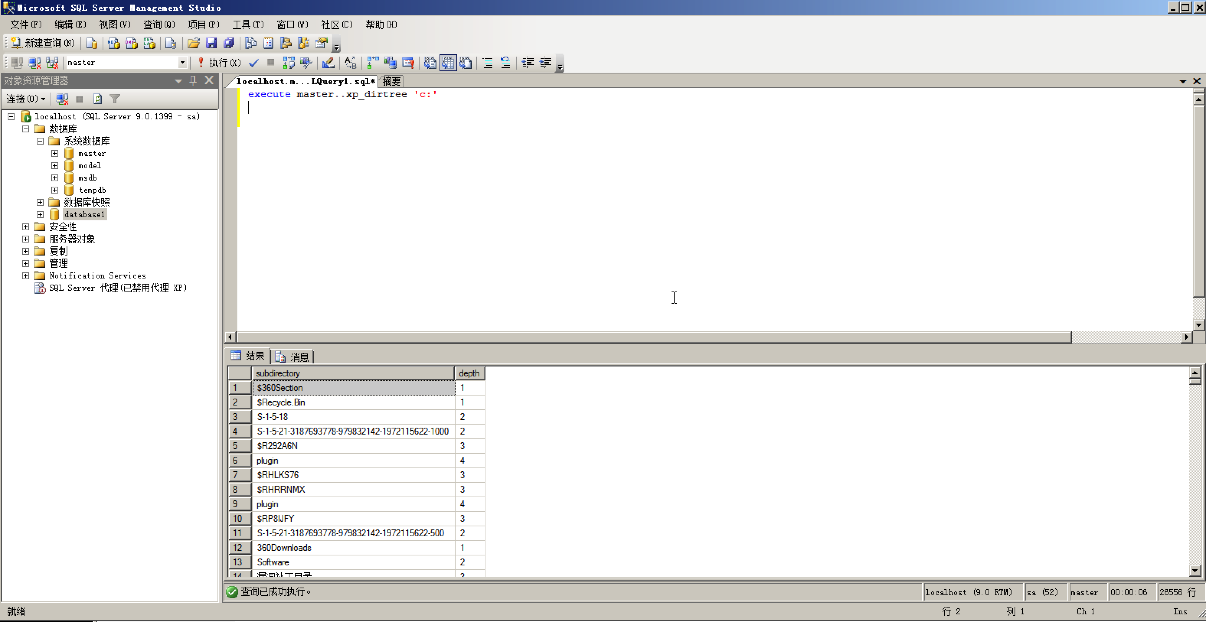
Task: Click the Comment out selected lines icon
Action: click(x=487, y=63)
